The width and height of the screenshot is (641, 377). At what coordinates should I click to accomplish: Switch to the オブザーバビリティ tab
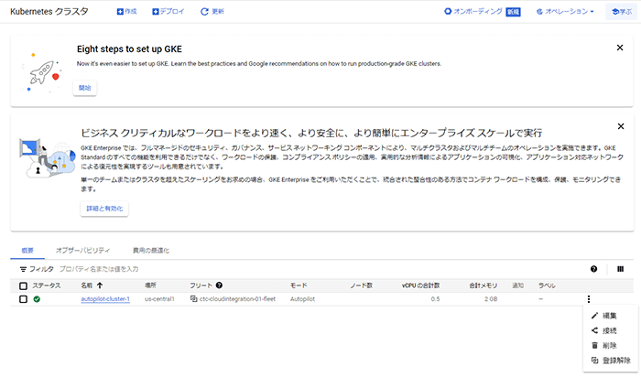[82, 251]
